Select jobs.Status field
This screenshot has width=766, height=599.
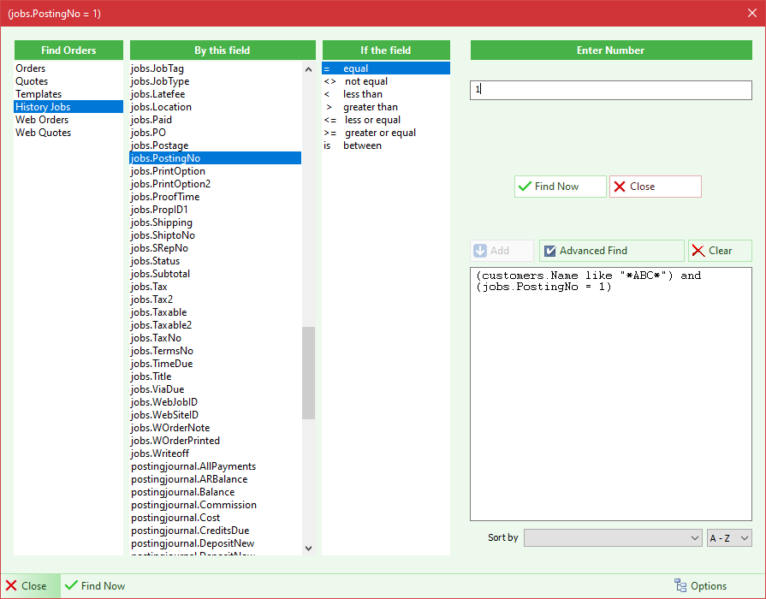coord(216,261)
